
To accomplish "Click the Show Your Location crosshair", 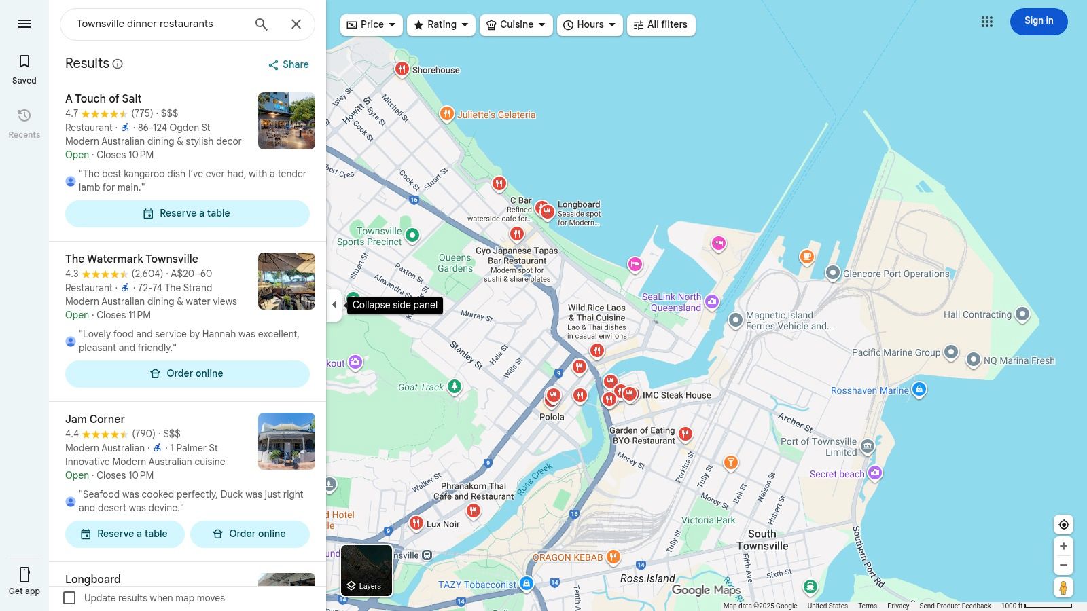I will [1063, 524].
